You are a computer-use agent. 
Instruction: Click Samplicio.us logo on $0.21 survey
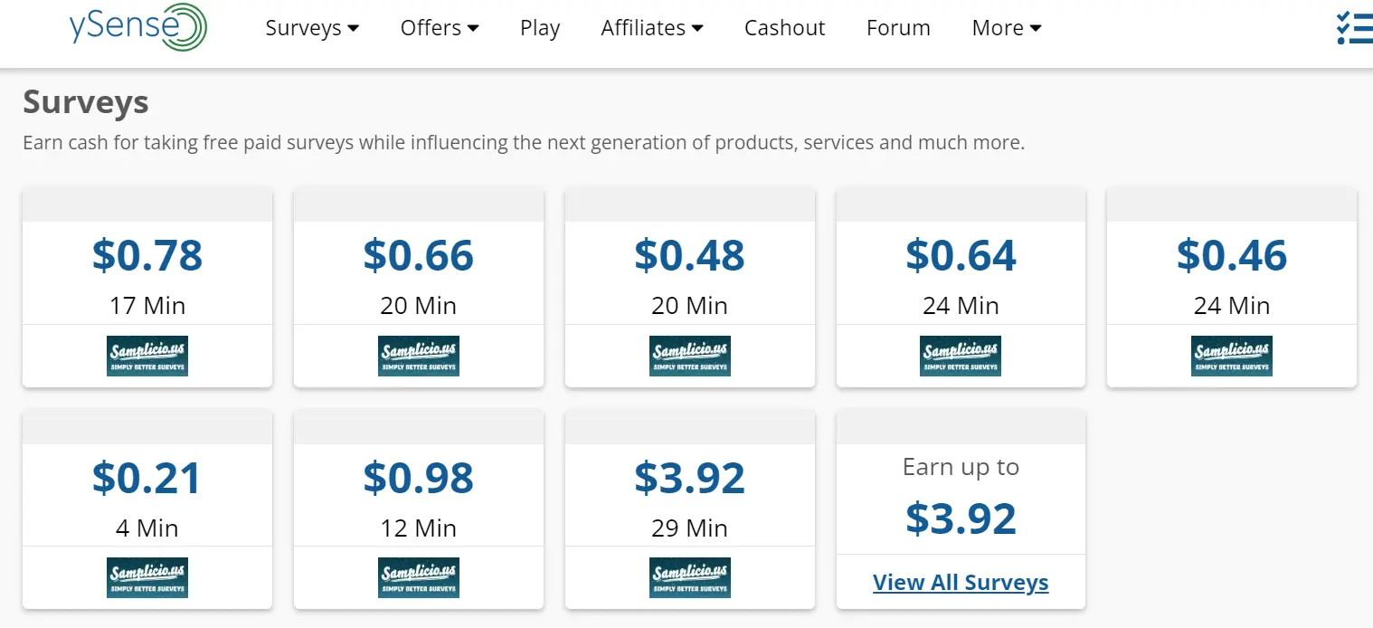coord(147,577)
